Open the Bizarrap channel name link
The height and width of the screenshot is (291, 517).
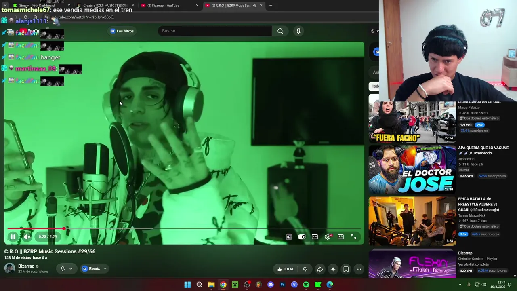pos(26,266)
